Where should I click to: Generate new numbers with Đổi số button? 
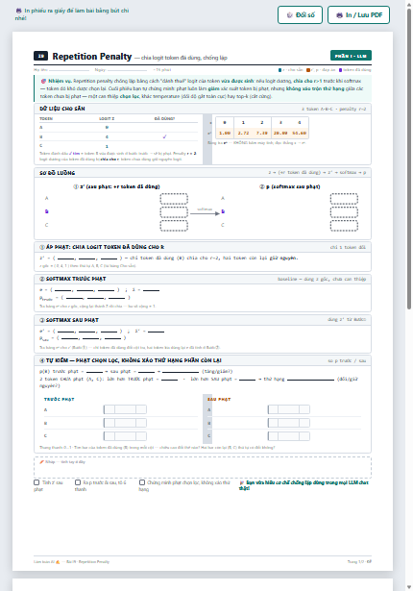pos(300,15)
